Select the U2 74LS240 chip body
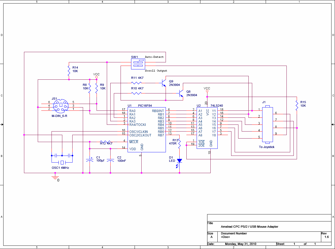 tap(207, 128)
